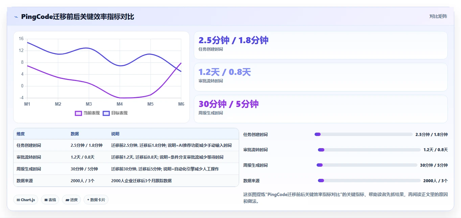Click the M4 axis label on the chart
Screen dimensions: 461x218
point(120,104)
